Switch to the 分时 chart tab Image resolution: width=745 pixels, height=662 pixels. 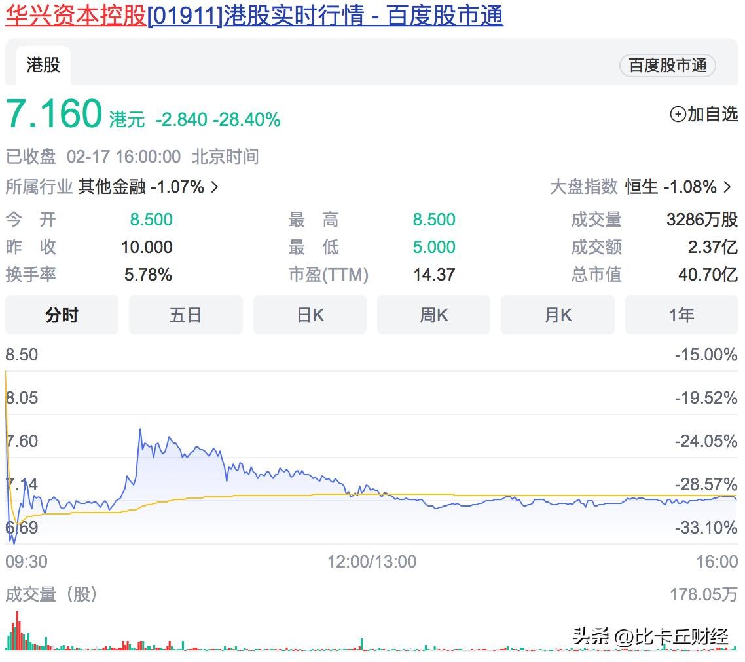62,315
